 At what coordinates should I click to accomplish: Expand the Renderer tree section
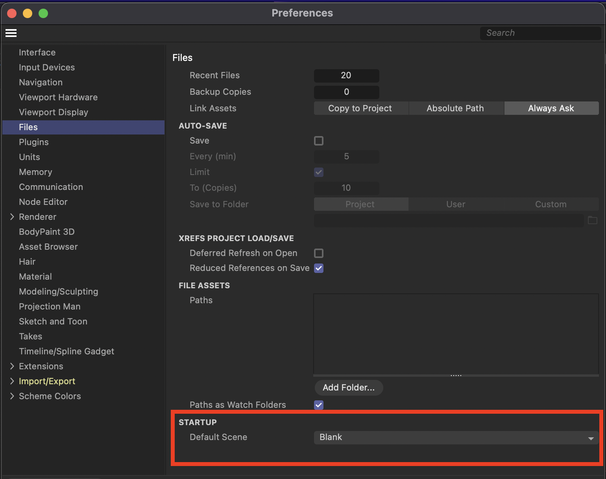point(12,217)
